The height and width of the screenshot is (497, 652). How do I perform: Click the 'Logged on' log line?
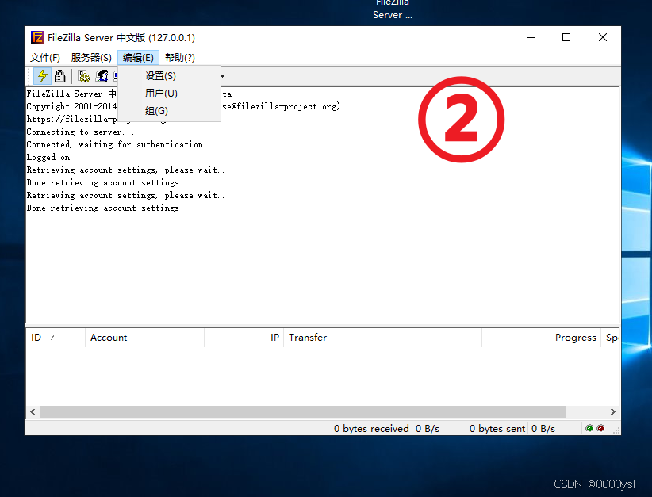[48, 158]
